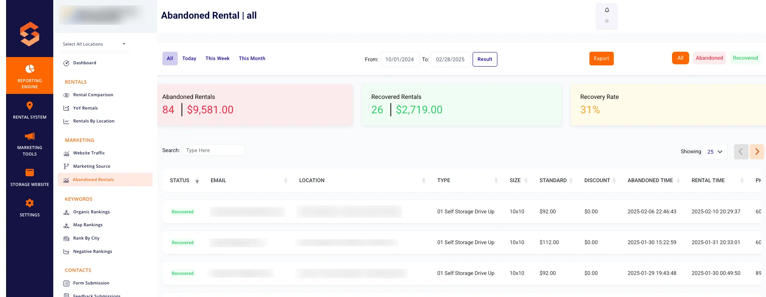Click the To date field
This screenshot has width=766, height=297.
(451, 59)
